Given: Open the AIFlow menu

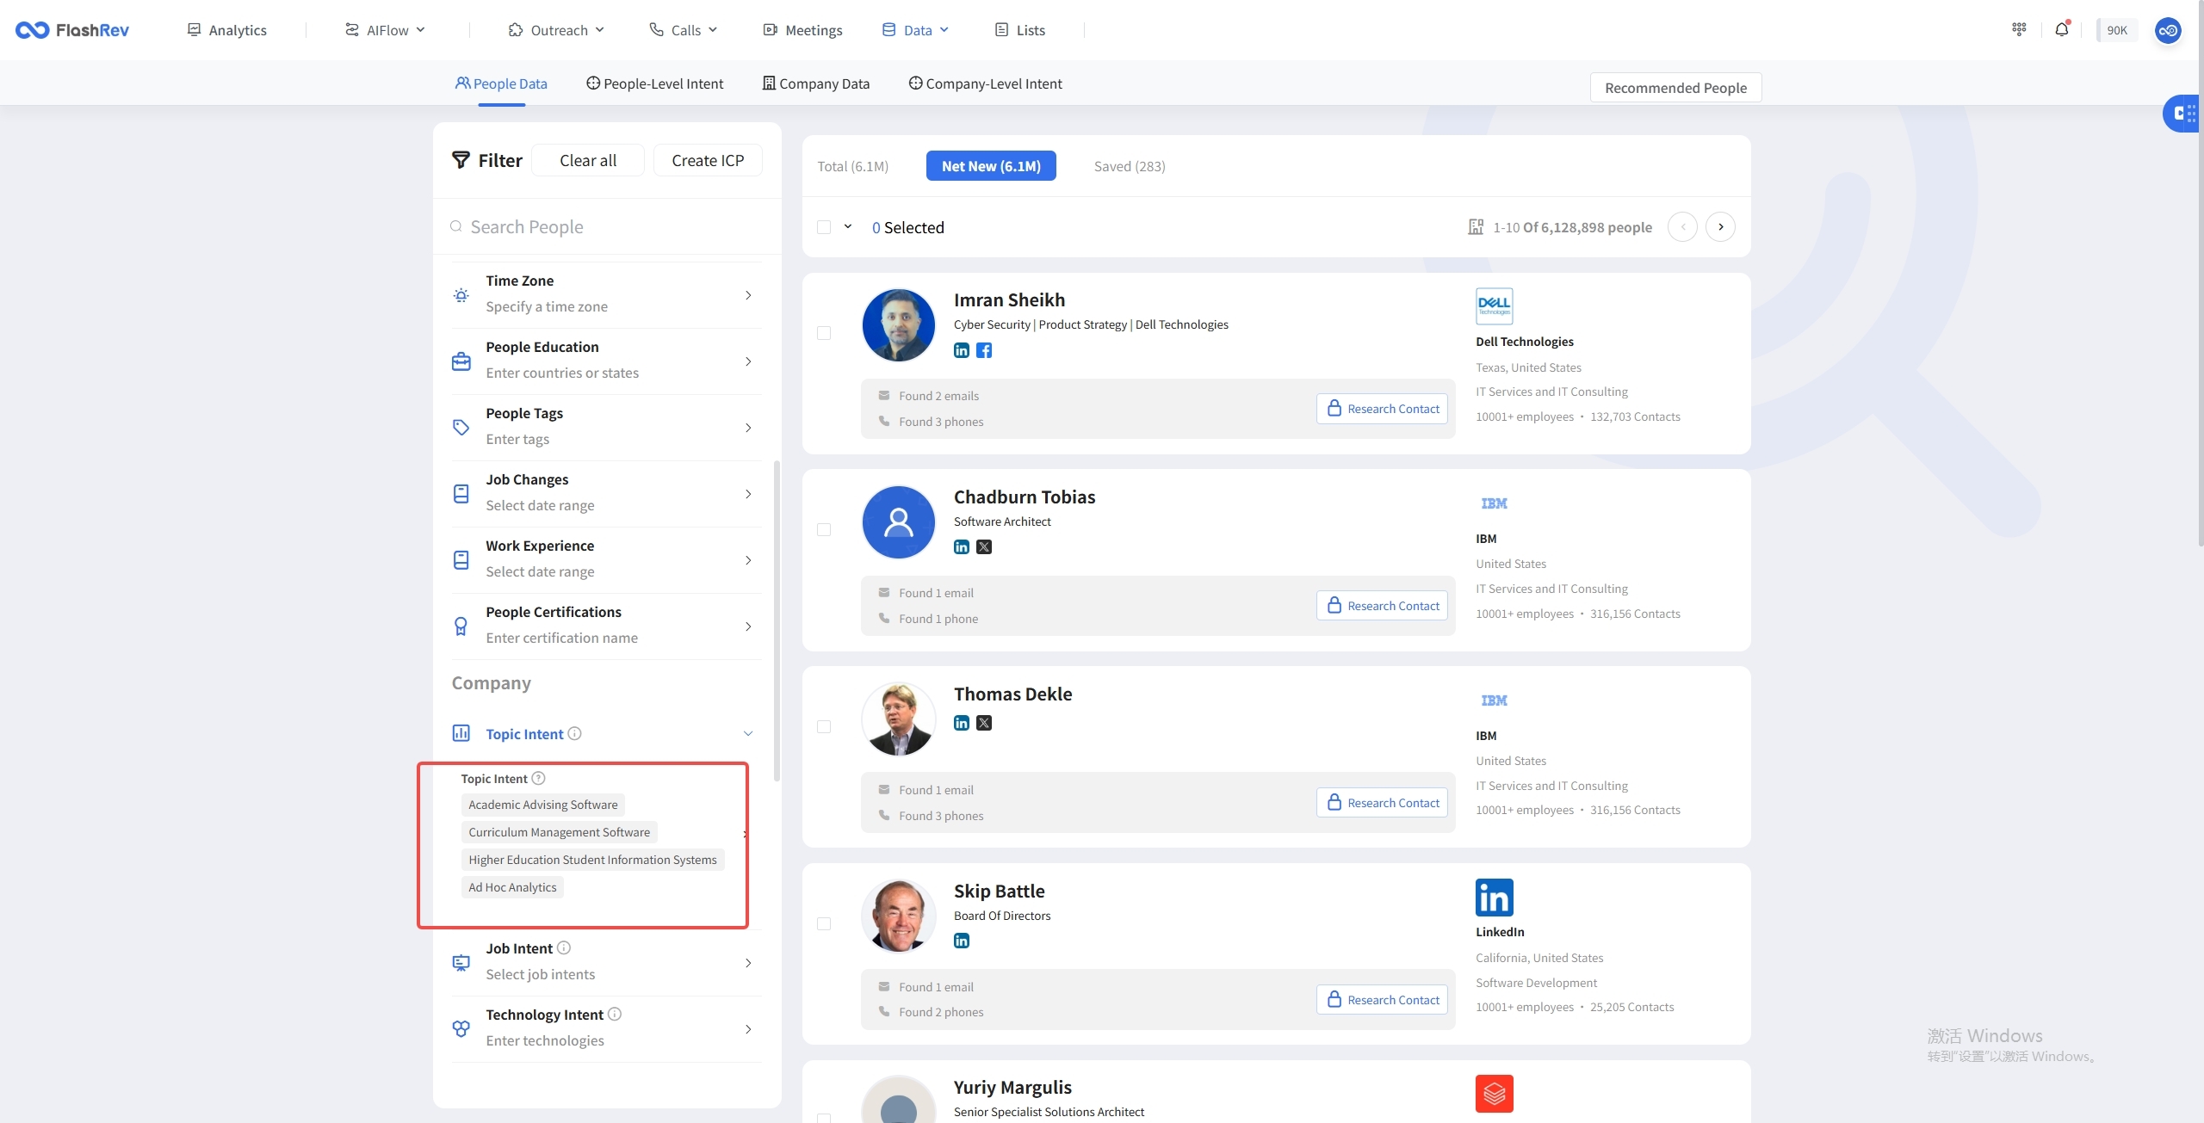Looking at the screenshot, I should click(x=386, y=30).
